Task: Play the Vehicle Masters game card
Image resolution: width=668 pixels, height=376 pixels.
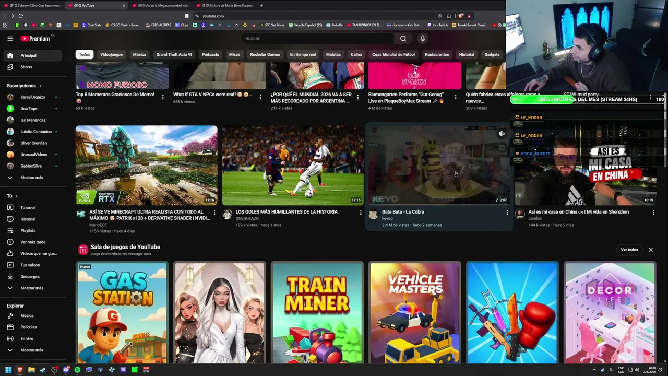Action: coord(415,312)
